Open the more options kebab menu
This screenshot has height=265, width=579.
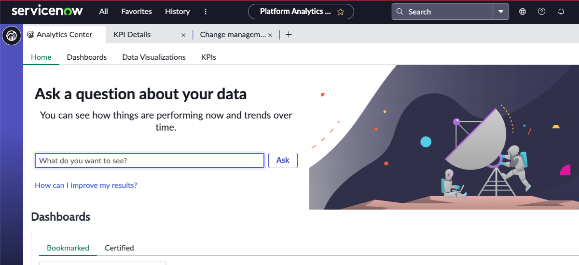[206, 12]
